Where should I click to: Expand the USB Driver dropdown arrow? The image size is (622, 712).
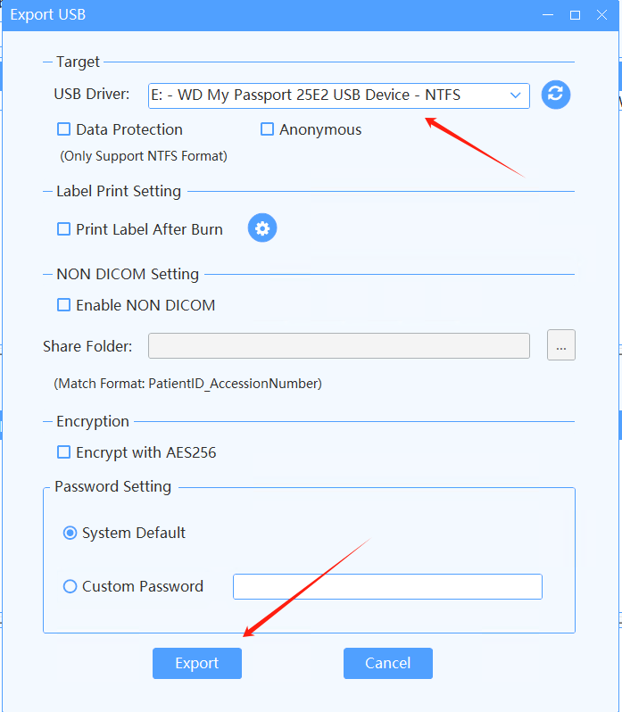[515, 95]
